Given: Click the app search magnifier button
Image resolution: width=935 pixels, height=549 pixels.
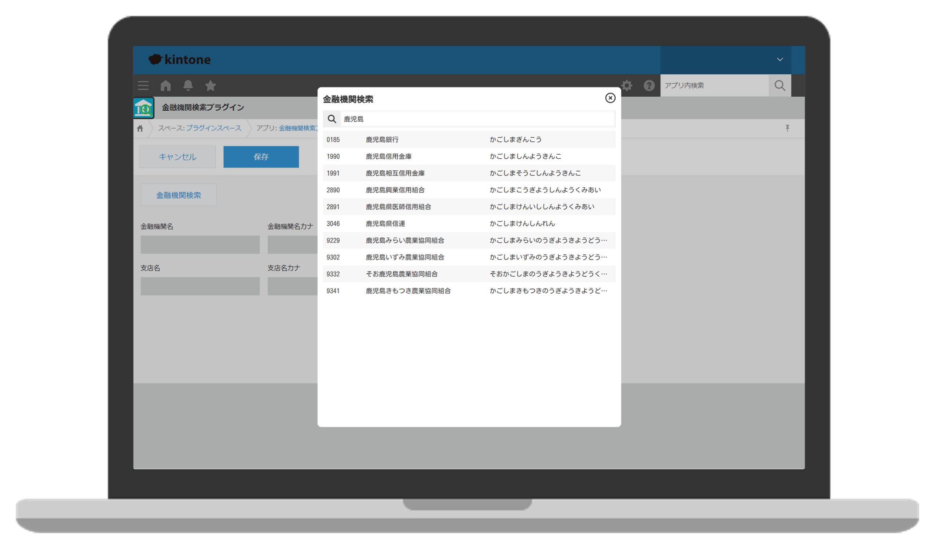Looking at the screenshot, I should [x=780, y=86].
